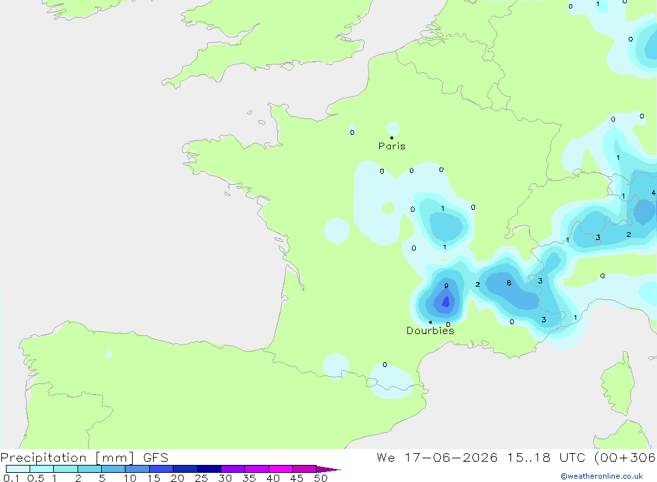Click the '15..18 UTC' time range text
This screenshot has height=482, width=657.
[x=546, y=458]
